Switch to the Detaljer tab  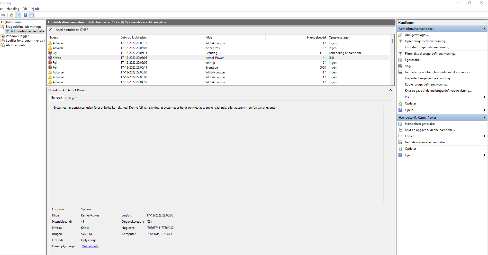tap(70, 98)
